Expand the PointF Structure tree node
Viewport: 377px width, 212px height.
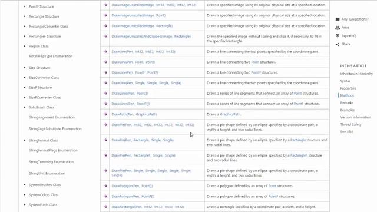[25, 6]
